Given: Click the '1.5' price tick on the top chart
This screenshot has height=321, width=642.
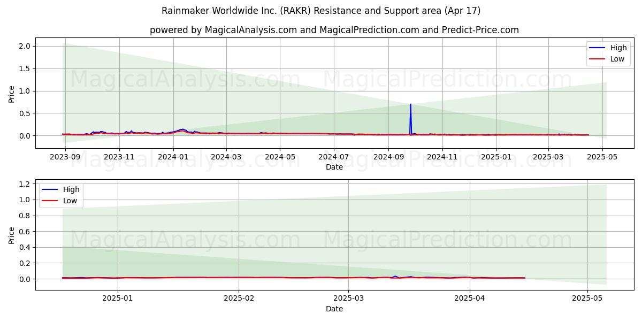Looking at the screenshot, I should [26, 69].
